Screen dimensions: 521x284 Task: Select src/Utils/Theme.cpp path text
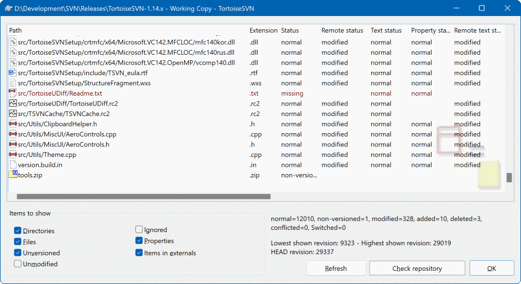click(47, 155)
